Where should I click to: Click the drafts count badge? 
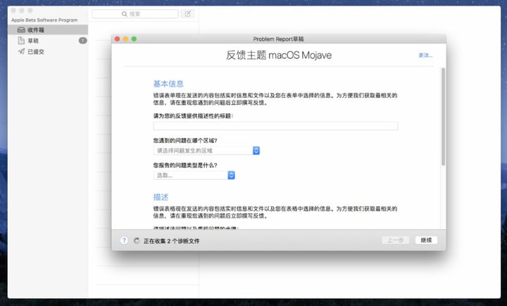(x=83, y=40)
